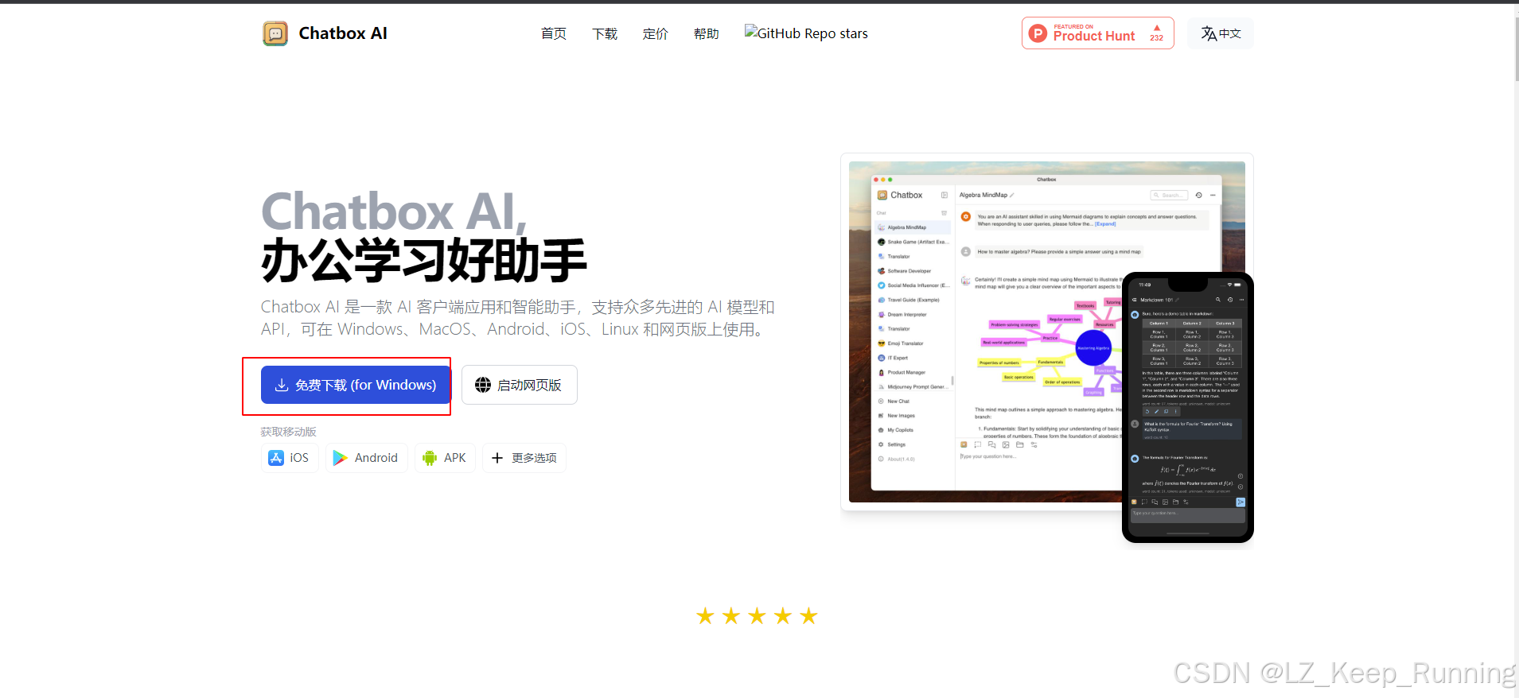The image size is (1519, 698).
Task: Open the GitHub Repo stars link
Action: point(806,33)
